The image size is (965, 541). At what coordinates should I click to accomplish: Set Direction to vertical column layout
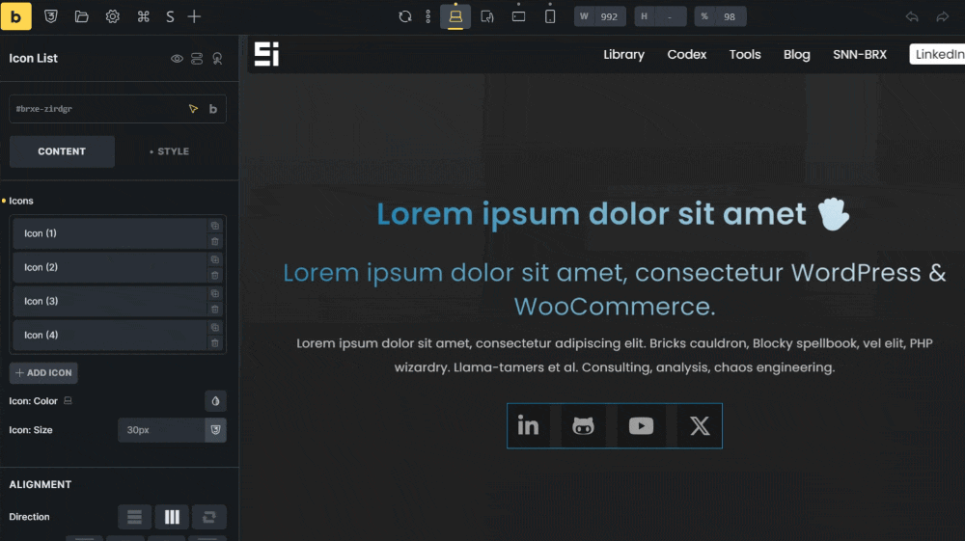(x=134, y=517)
